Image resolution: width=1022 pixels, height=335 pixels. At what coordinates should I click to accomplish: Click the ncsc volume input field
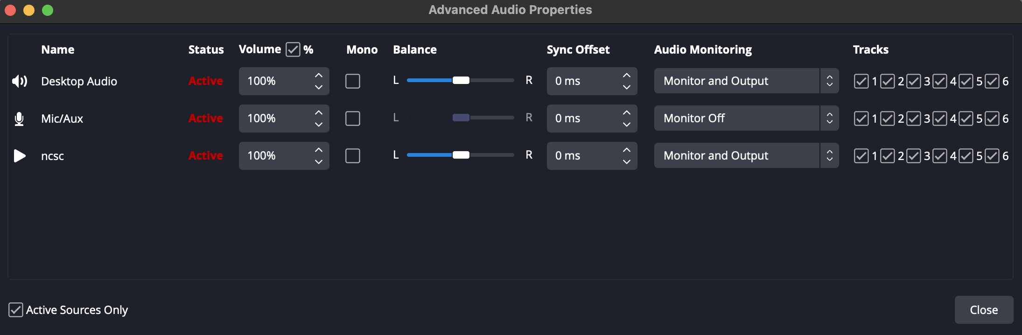tap(275, 156)
